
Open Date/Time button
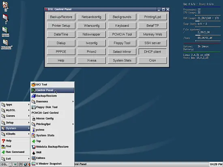coord(61,34)
